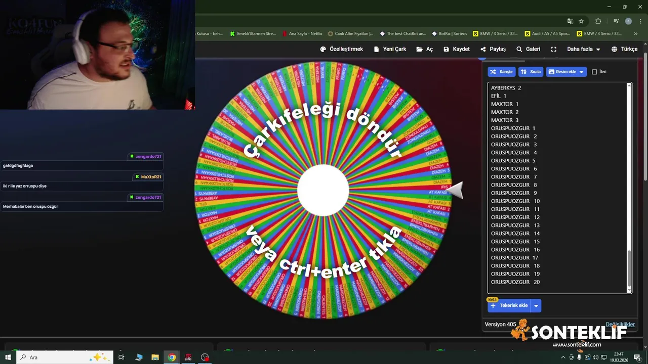Enter fullscreen mode icon

click(554, 49)
